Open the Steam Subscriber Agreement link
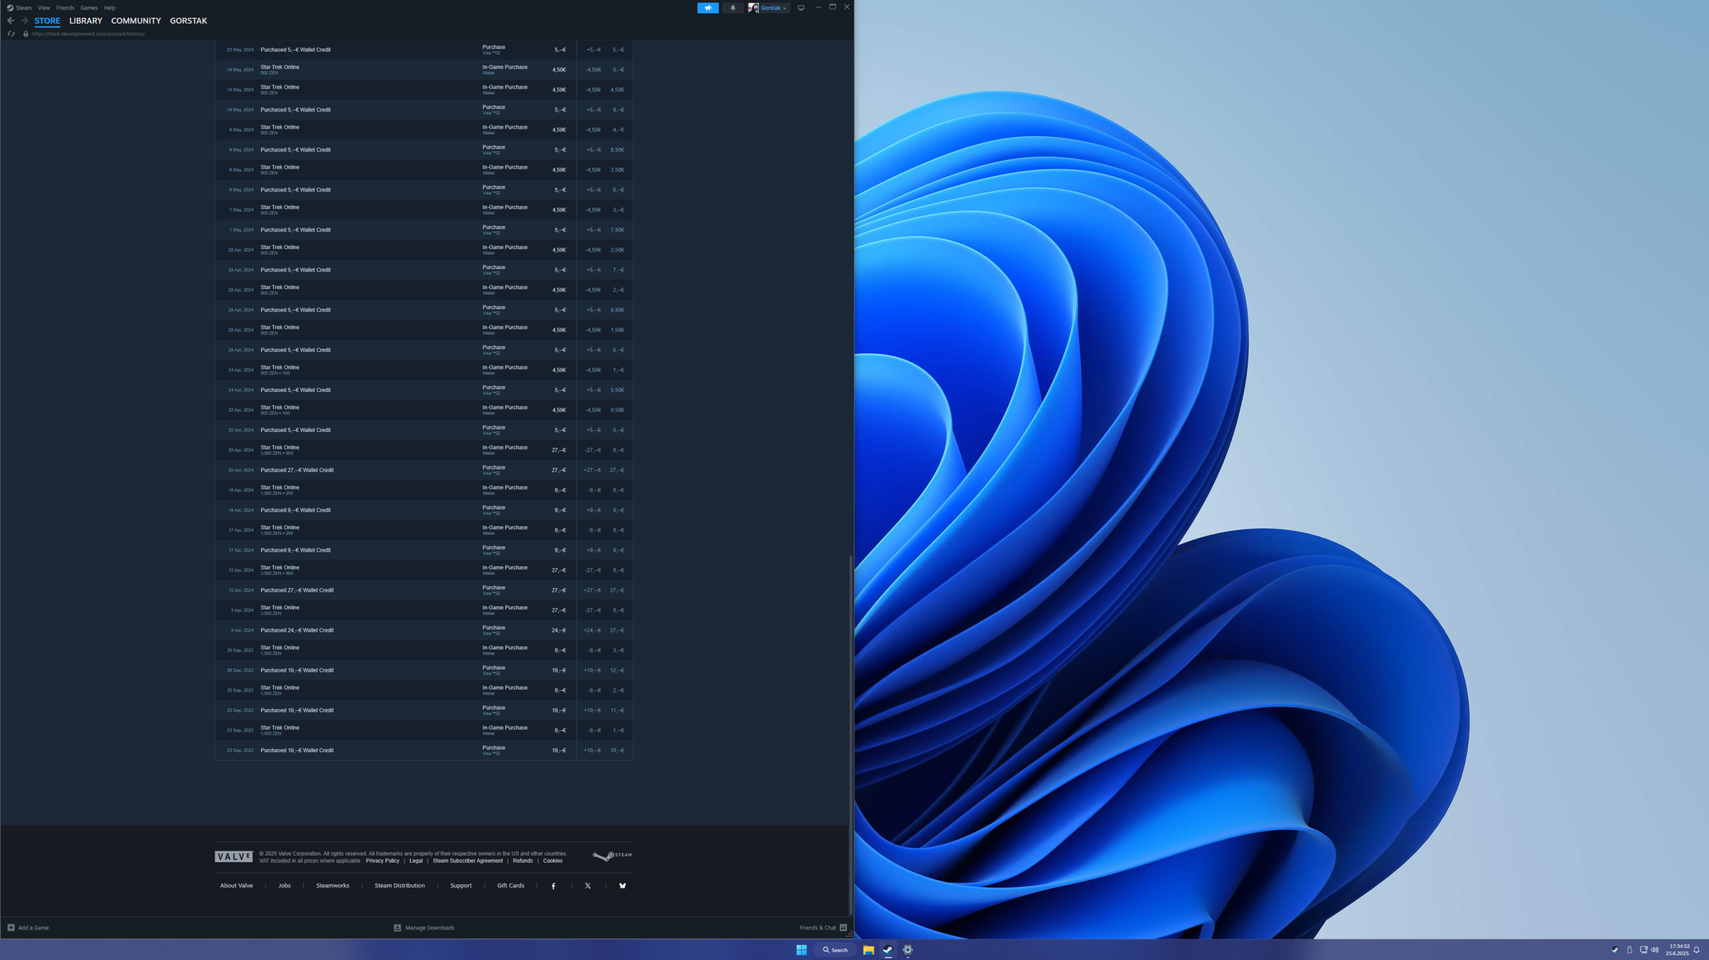The image size is (1709, 960). click(468, 860)
